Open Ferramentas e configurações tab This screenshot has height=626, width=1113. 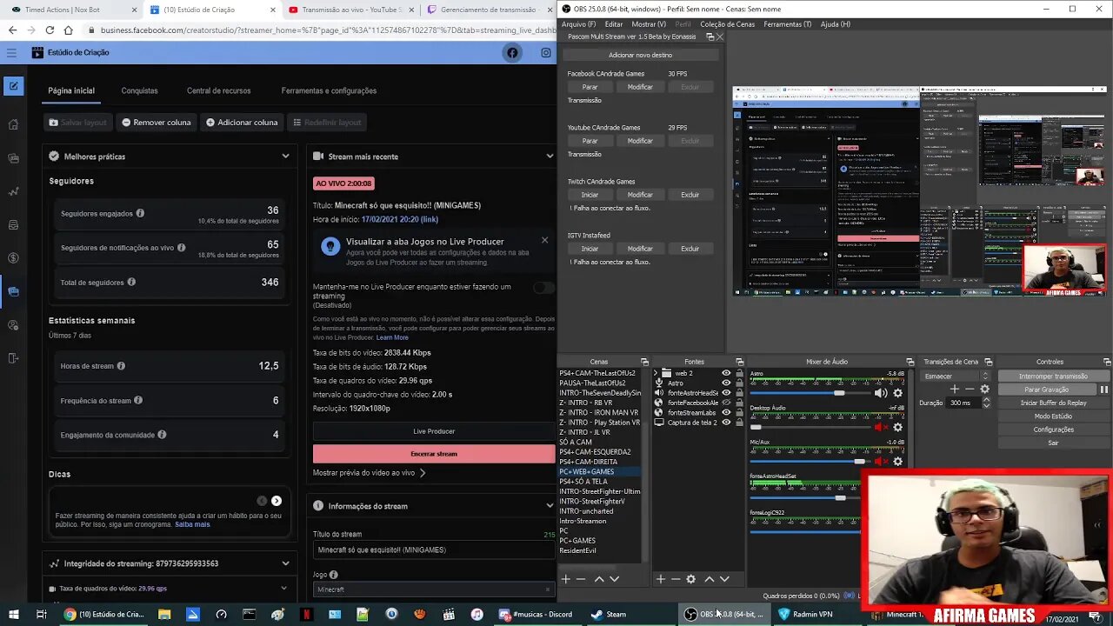(329, 90)
